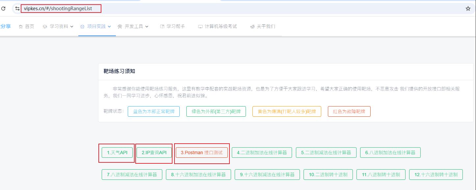Click the red 红色为故障靶牌 status tag
The height and width of the screenshot is (190, 476).
[x=349, y=111]
